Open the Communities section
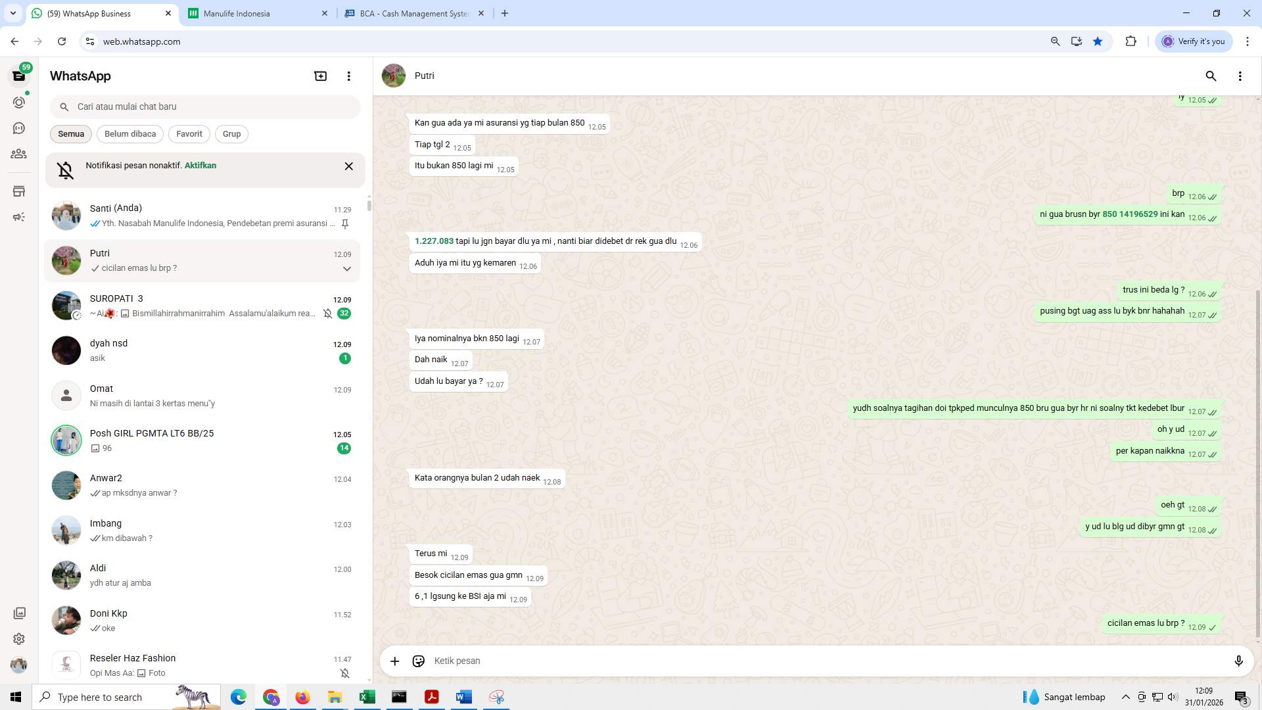 point(19,154)
